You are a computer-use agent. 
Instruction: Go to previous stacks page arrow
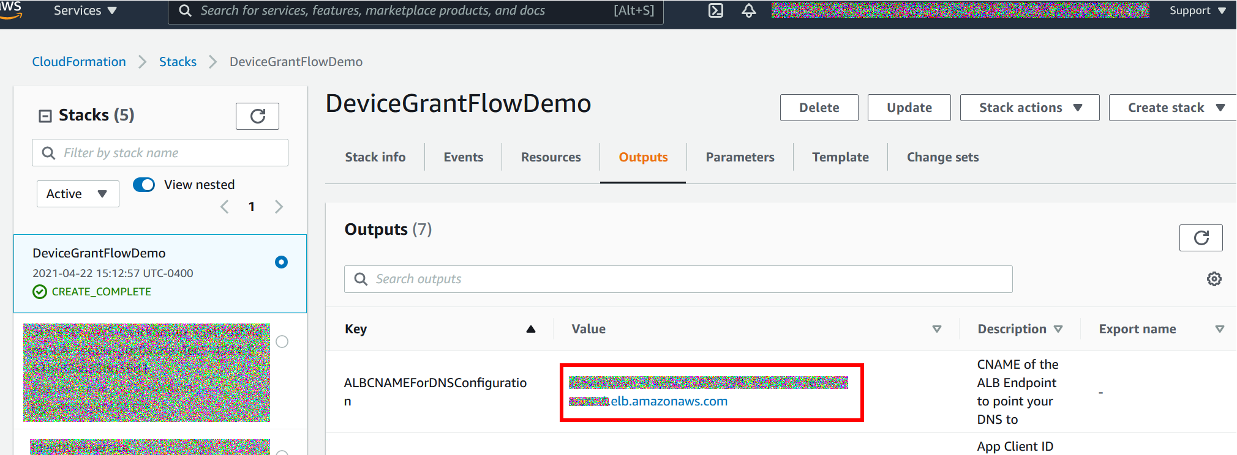(225, 207)
